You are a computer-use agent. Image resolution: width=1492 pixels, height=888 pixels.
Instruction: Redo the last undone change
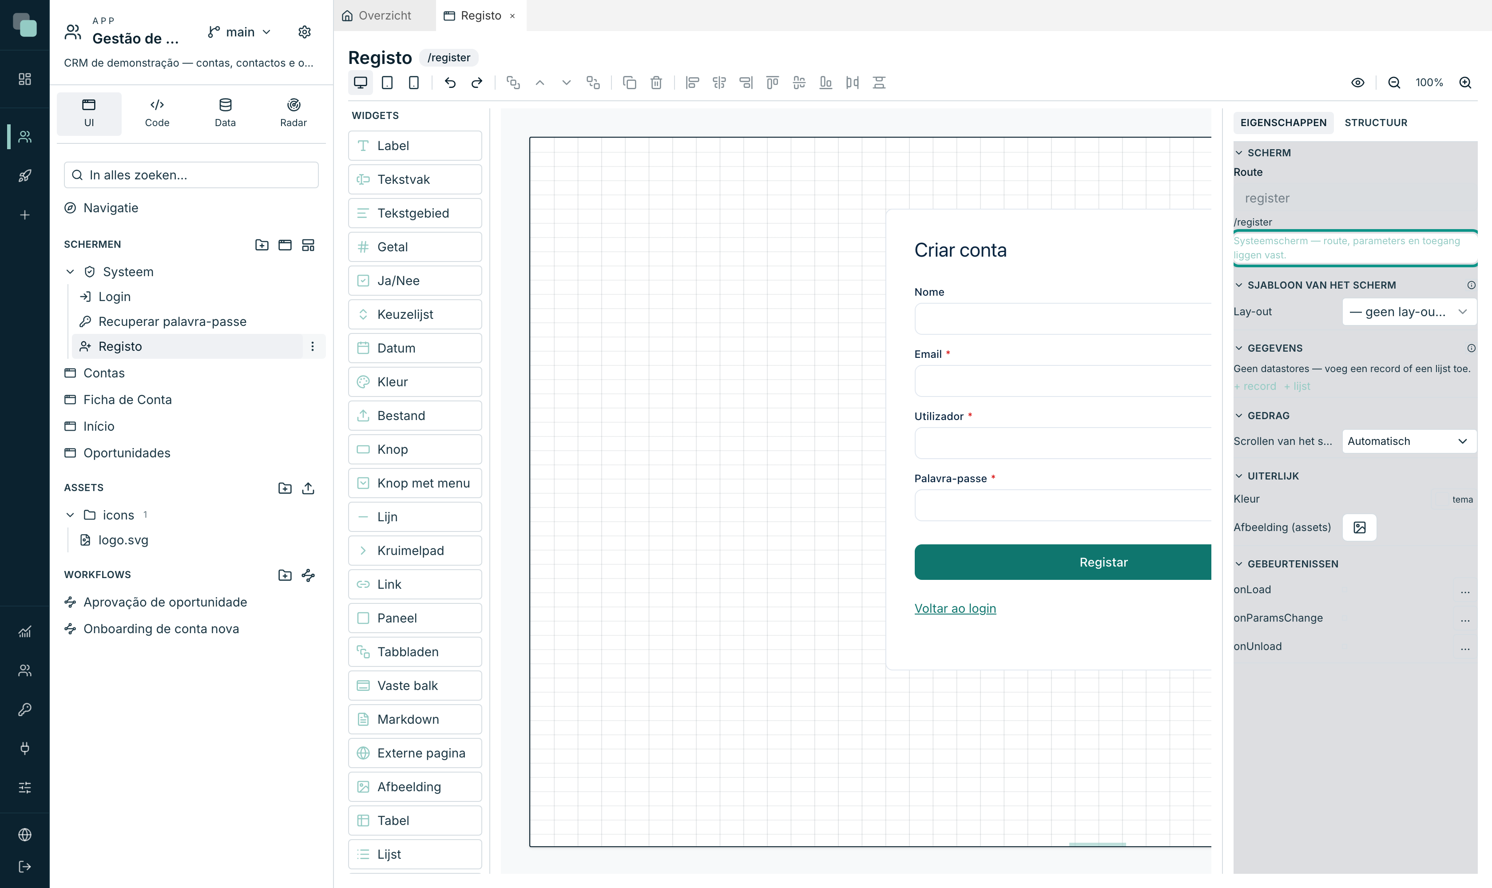477,83
